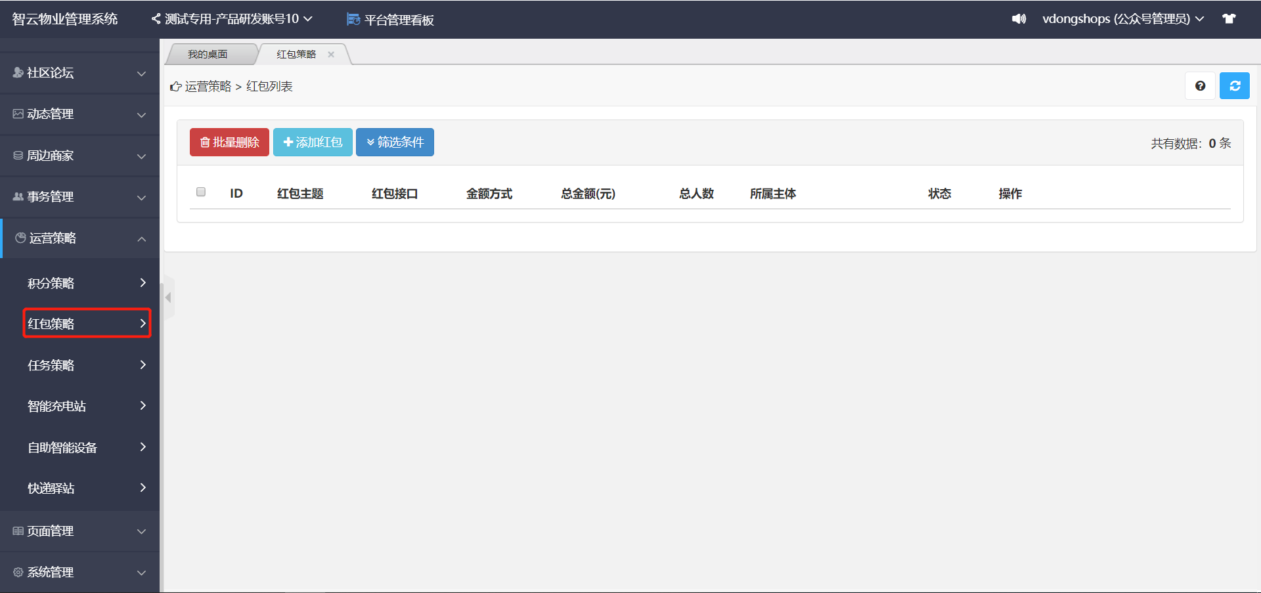This screenshot has width=1261, height=593.
Task: Click the breadcrumb hand pointer icon
Action: tap(175, 87)
